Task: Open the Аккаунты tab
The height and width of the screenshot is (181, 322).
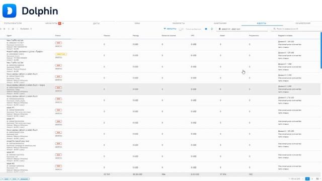Action: point(51,24)
